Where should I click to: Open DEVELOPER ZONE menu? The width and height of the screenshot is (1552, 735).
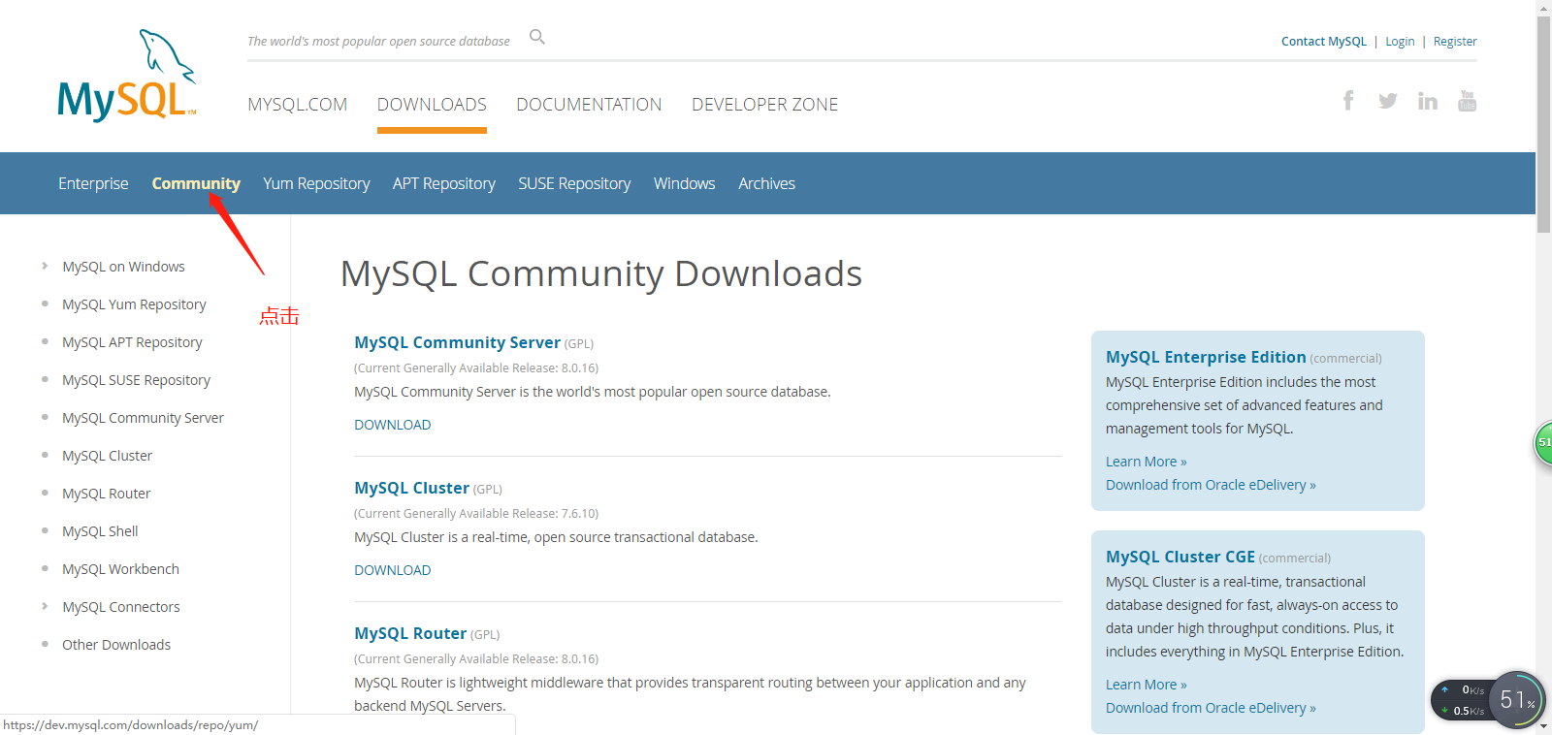(764, 104)
